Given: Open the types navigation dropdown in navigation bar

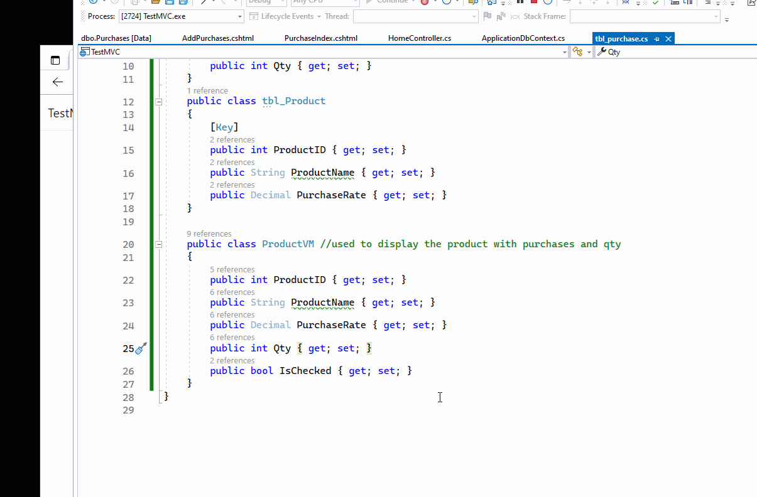Looking at the screenshot, I should [x=582, y=52].
